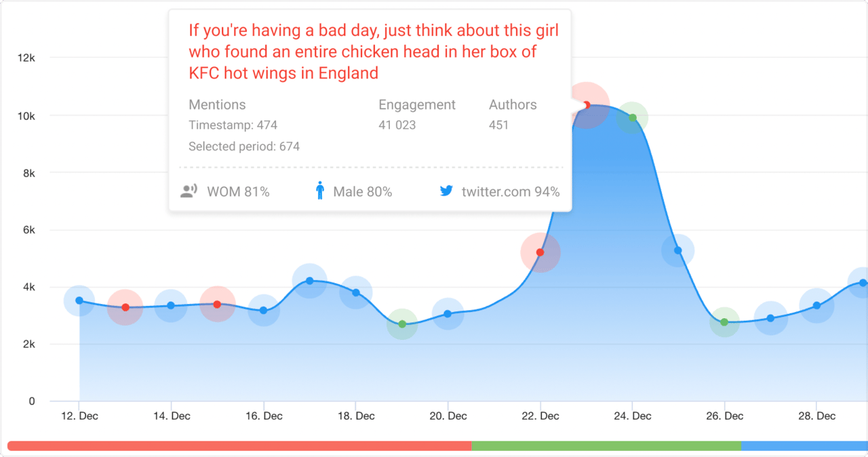This screenshot has width=868, height=457.
Task: Click the red mention spike dot above 22 Dec
Action: [x=540, y=253]
